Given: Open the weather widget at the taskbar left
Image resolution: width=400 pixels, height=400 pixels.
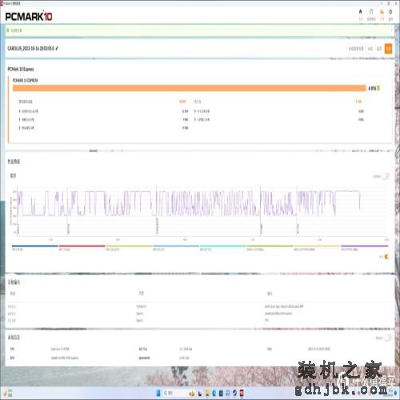Looking at the screenshot, I should 7,393.
